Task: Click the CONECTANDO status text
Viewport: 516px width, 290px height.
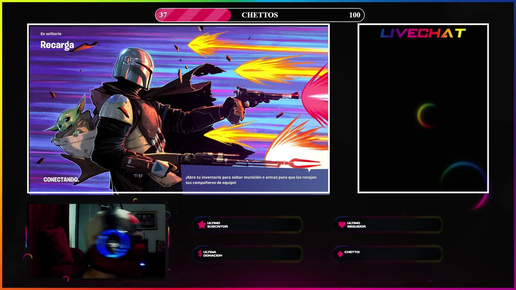Action: (x=61, y=180)
